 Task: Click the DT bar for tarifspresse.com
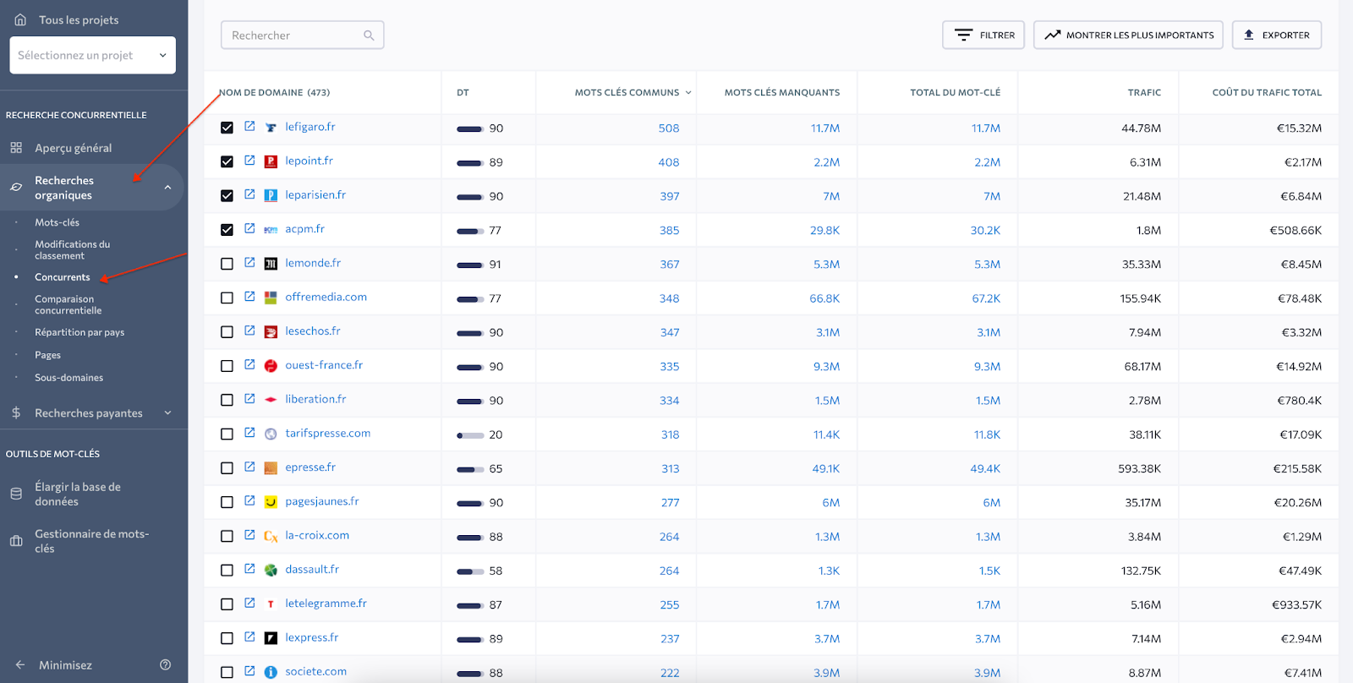(470, 435)
